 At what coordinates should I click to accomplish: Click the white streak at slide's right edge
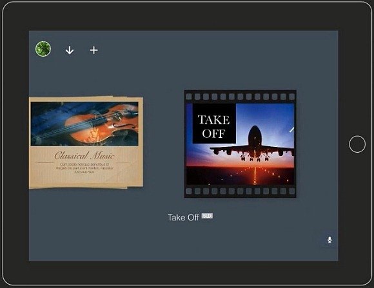coord(291,130)
